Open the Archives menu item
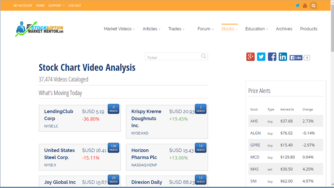The height and width of the screenshot is (188, 334). pos(284,29)
